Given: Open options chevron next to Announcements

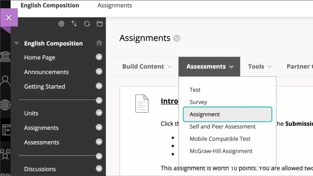Looking at the screenshot, I should [x=99, y=71].
